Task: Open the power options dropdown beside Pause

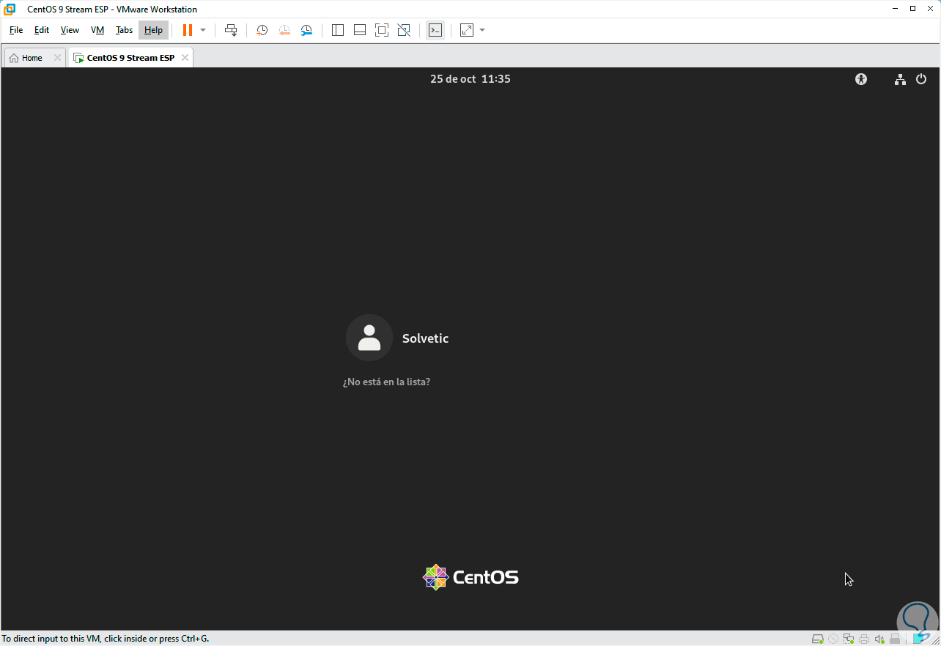Action: pyautogui.click(x=203, y=30)
